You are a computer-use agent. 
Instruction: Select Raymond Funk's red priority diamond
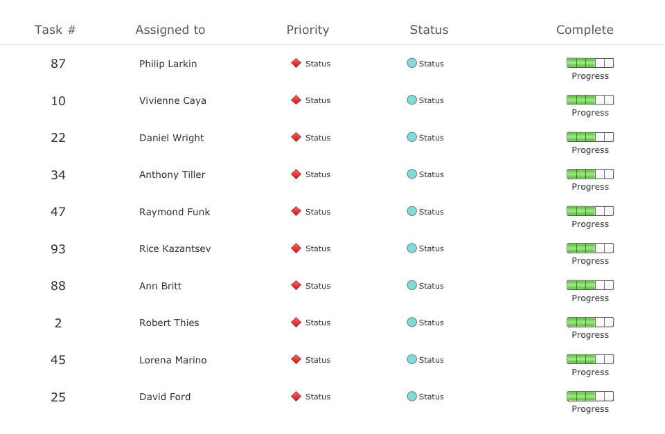296,211
